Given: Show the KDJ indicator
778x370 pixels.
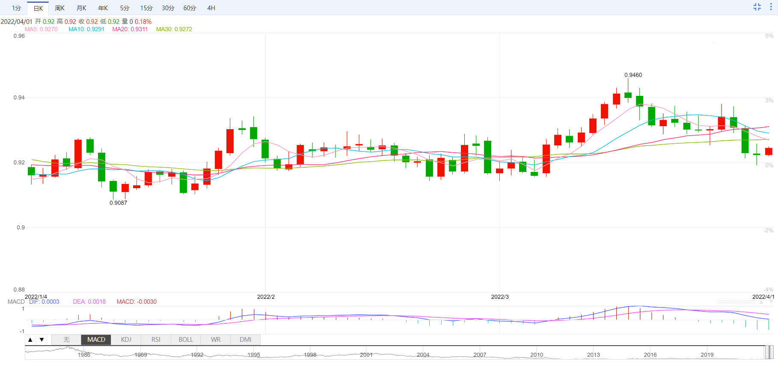Looking at the screenshot, I should (x=126, y=340).
